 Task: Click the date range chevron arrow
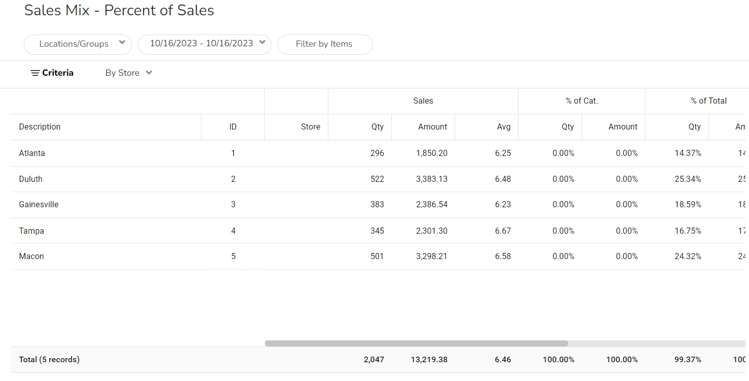tap(262, 43)
